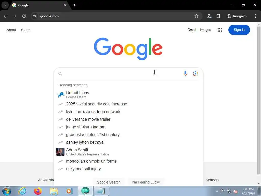Show hidden tray icons arrow
261x196 pixels.
[217, 191]
